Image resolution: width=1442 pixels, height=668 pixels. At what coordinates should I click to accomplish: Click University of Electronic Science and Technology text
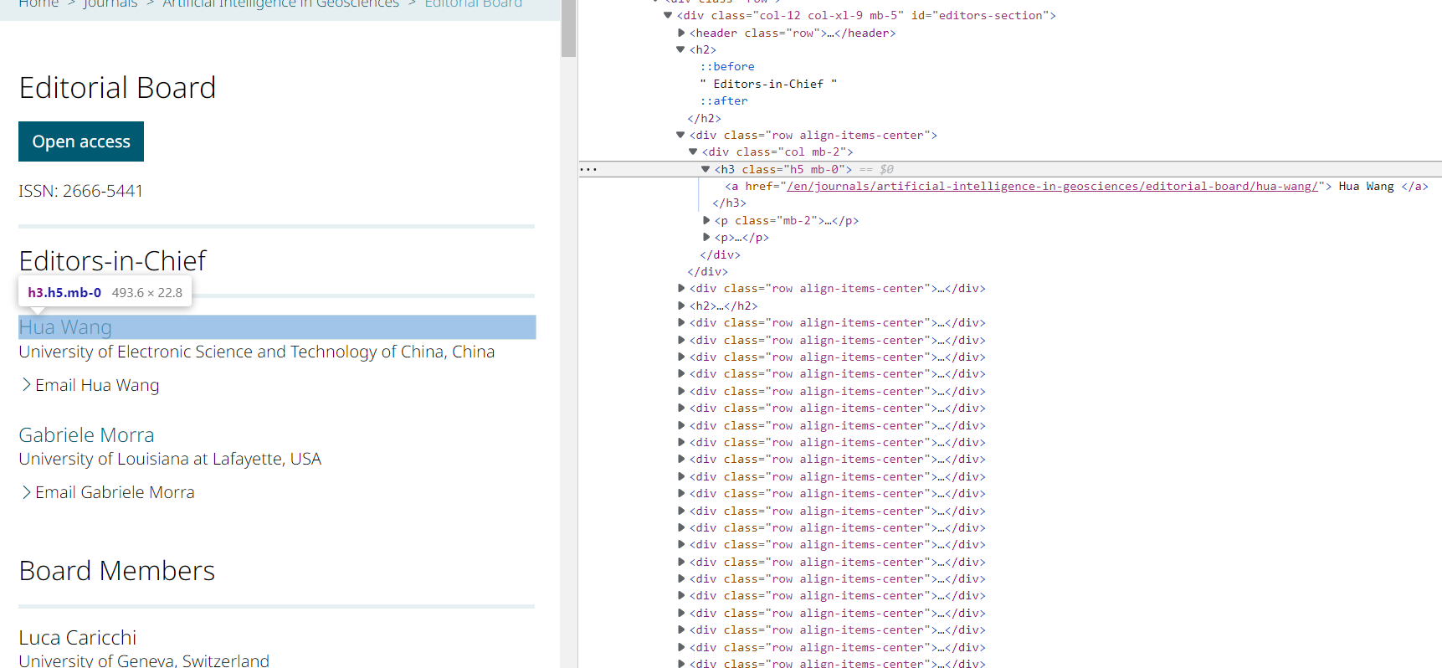(256, 352)
